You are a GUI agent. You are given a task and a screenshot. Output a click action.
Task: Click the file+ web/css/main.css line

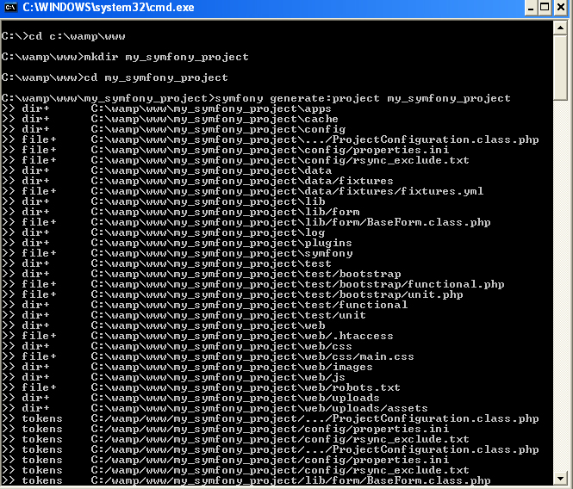pos(208,356)
